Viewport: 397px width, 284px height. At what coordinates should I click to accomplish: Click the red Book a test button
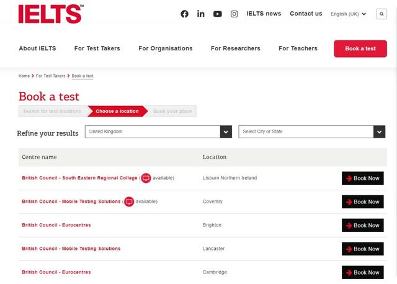[360, 48]
